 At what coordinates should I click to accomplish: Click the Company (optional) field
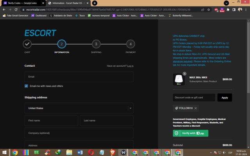(x=79, y=133)
